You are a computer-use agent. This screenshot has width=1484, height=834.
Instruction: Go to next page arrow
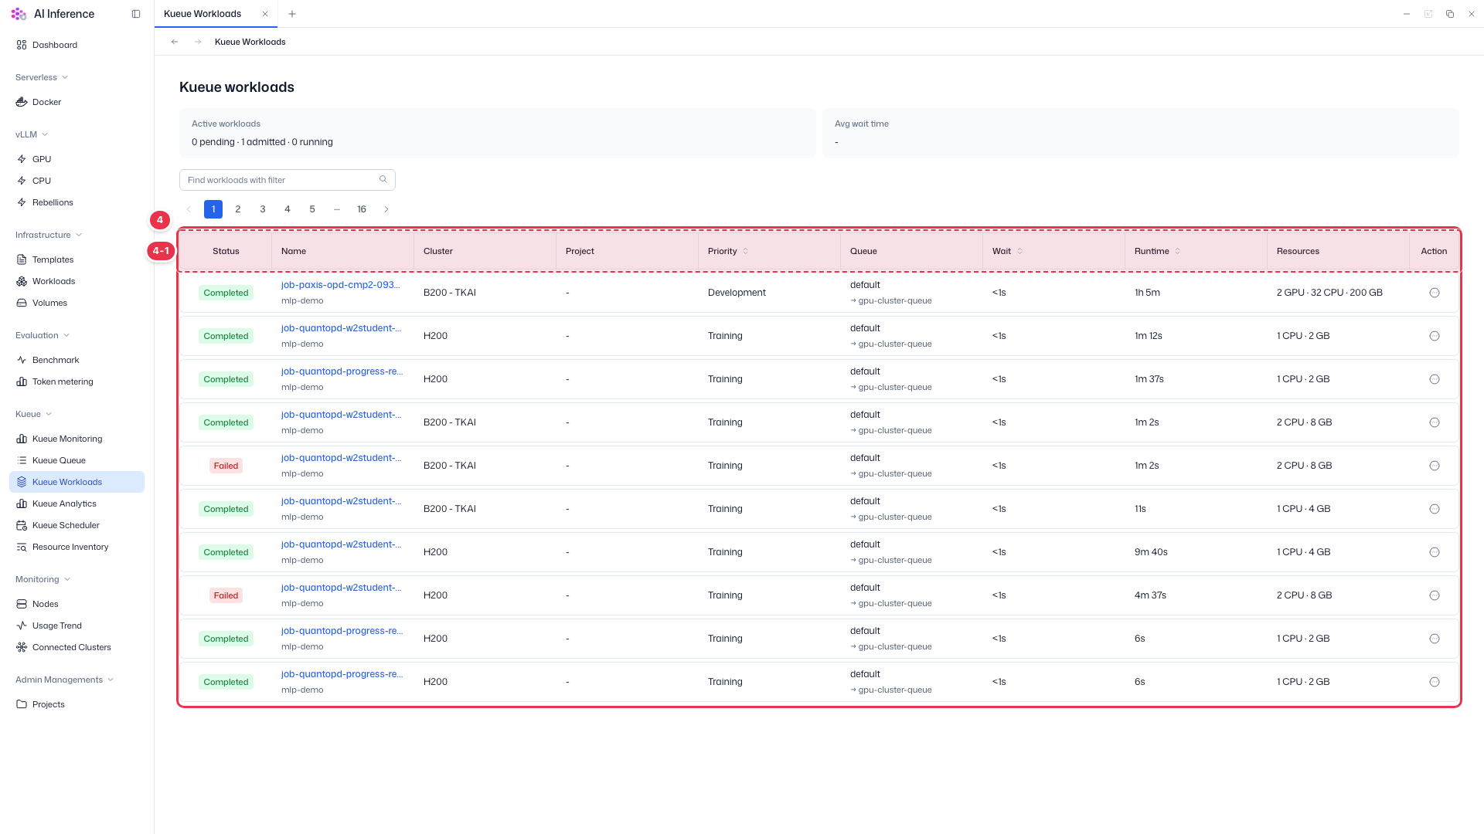coord(386,209)
